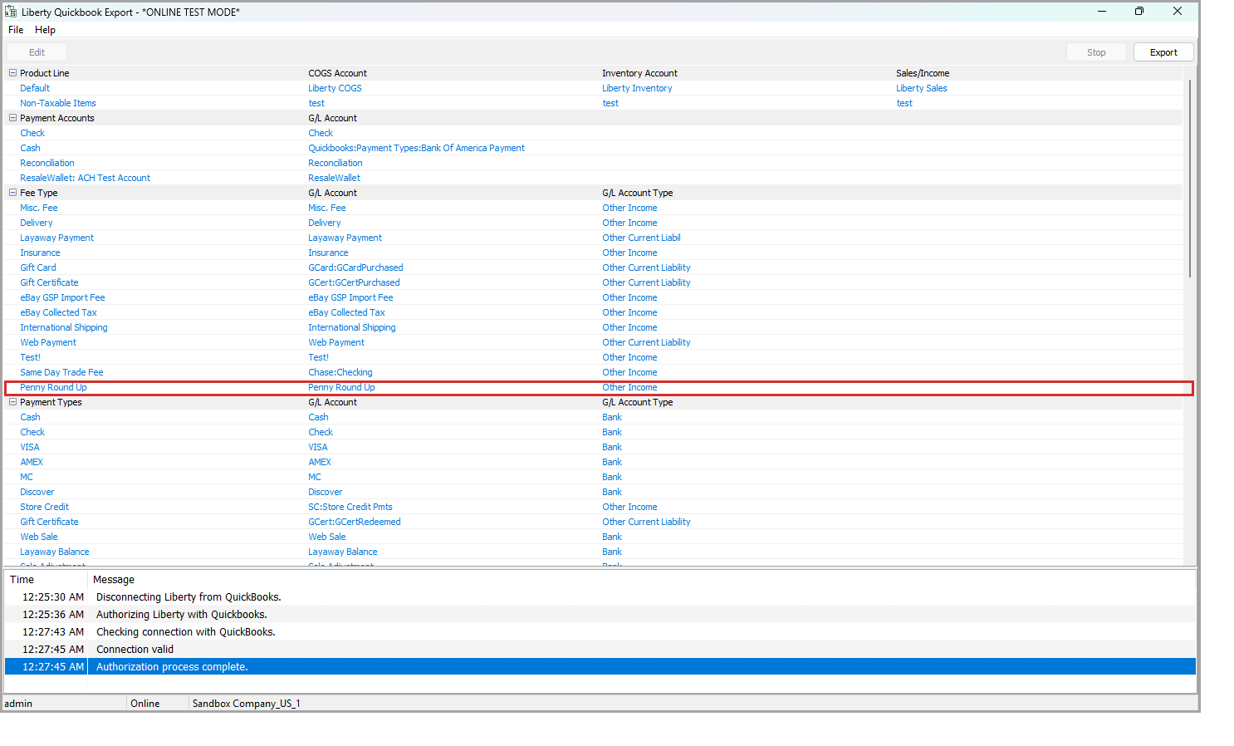Select Checking connection with QuickBooks log entry
1234x746 pixels.
pyautogui.click(x=600, y=631)
